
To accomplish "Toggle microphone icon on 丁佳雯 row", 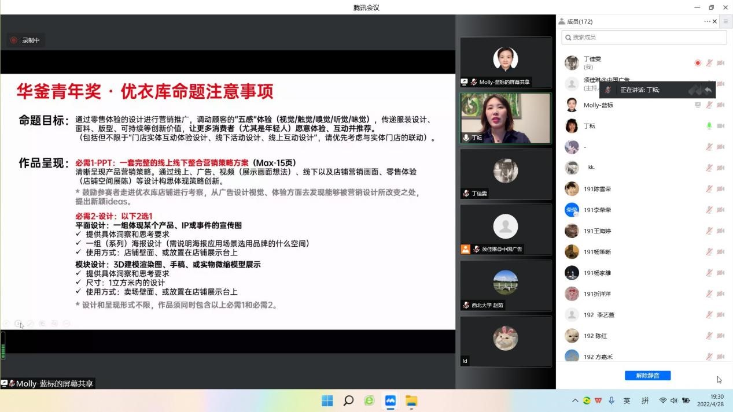I will coord(709,63).
